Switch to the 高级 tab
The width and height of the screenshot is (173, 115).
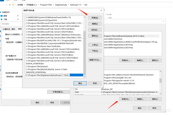click(20, 29)
